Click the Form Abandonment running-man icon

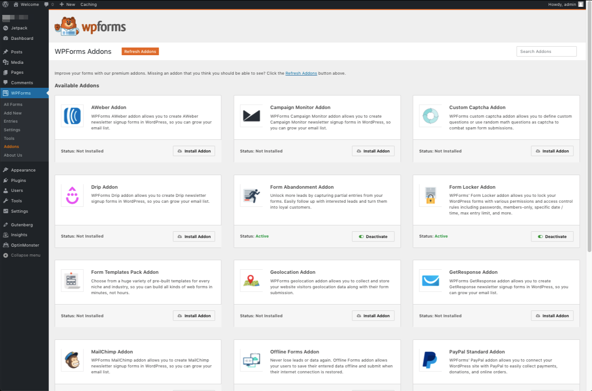coord(251,195)
